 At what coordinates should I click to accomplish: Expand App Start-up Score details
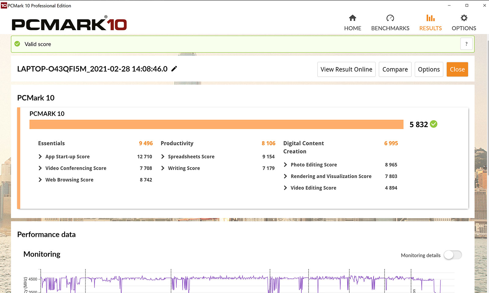pyautogui.click(x=40, y=157)
